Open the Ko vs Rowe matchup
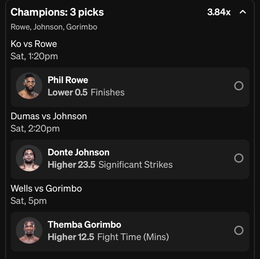This screenshot has width=260, height=259. click(x=34, y=44)
